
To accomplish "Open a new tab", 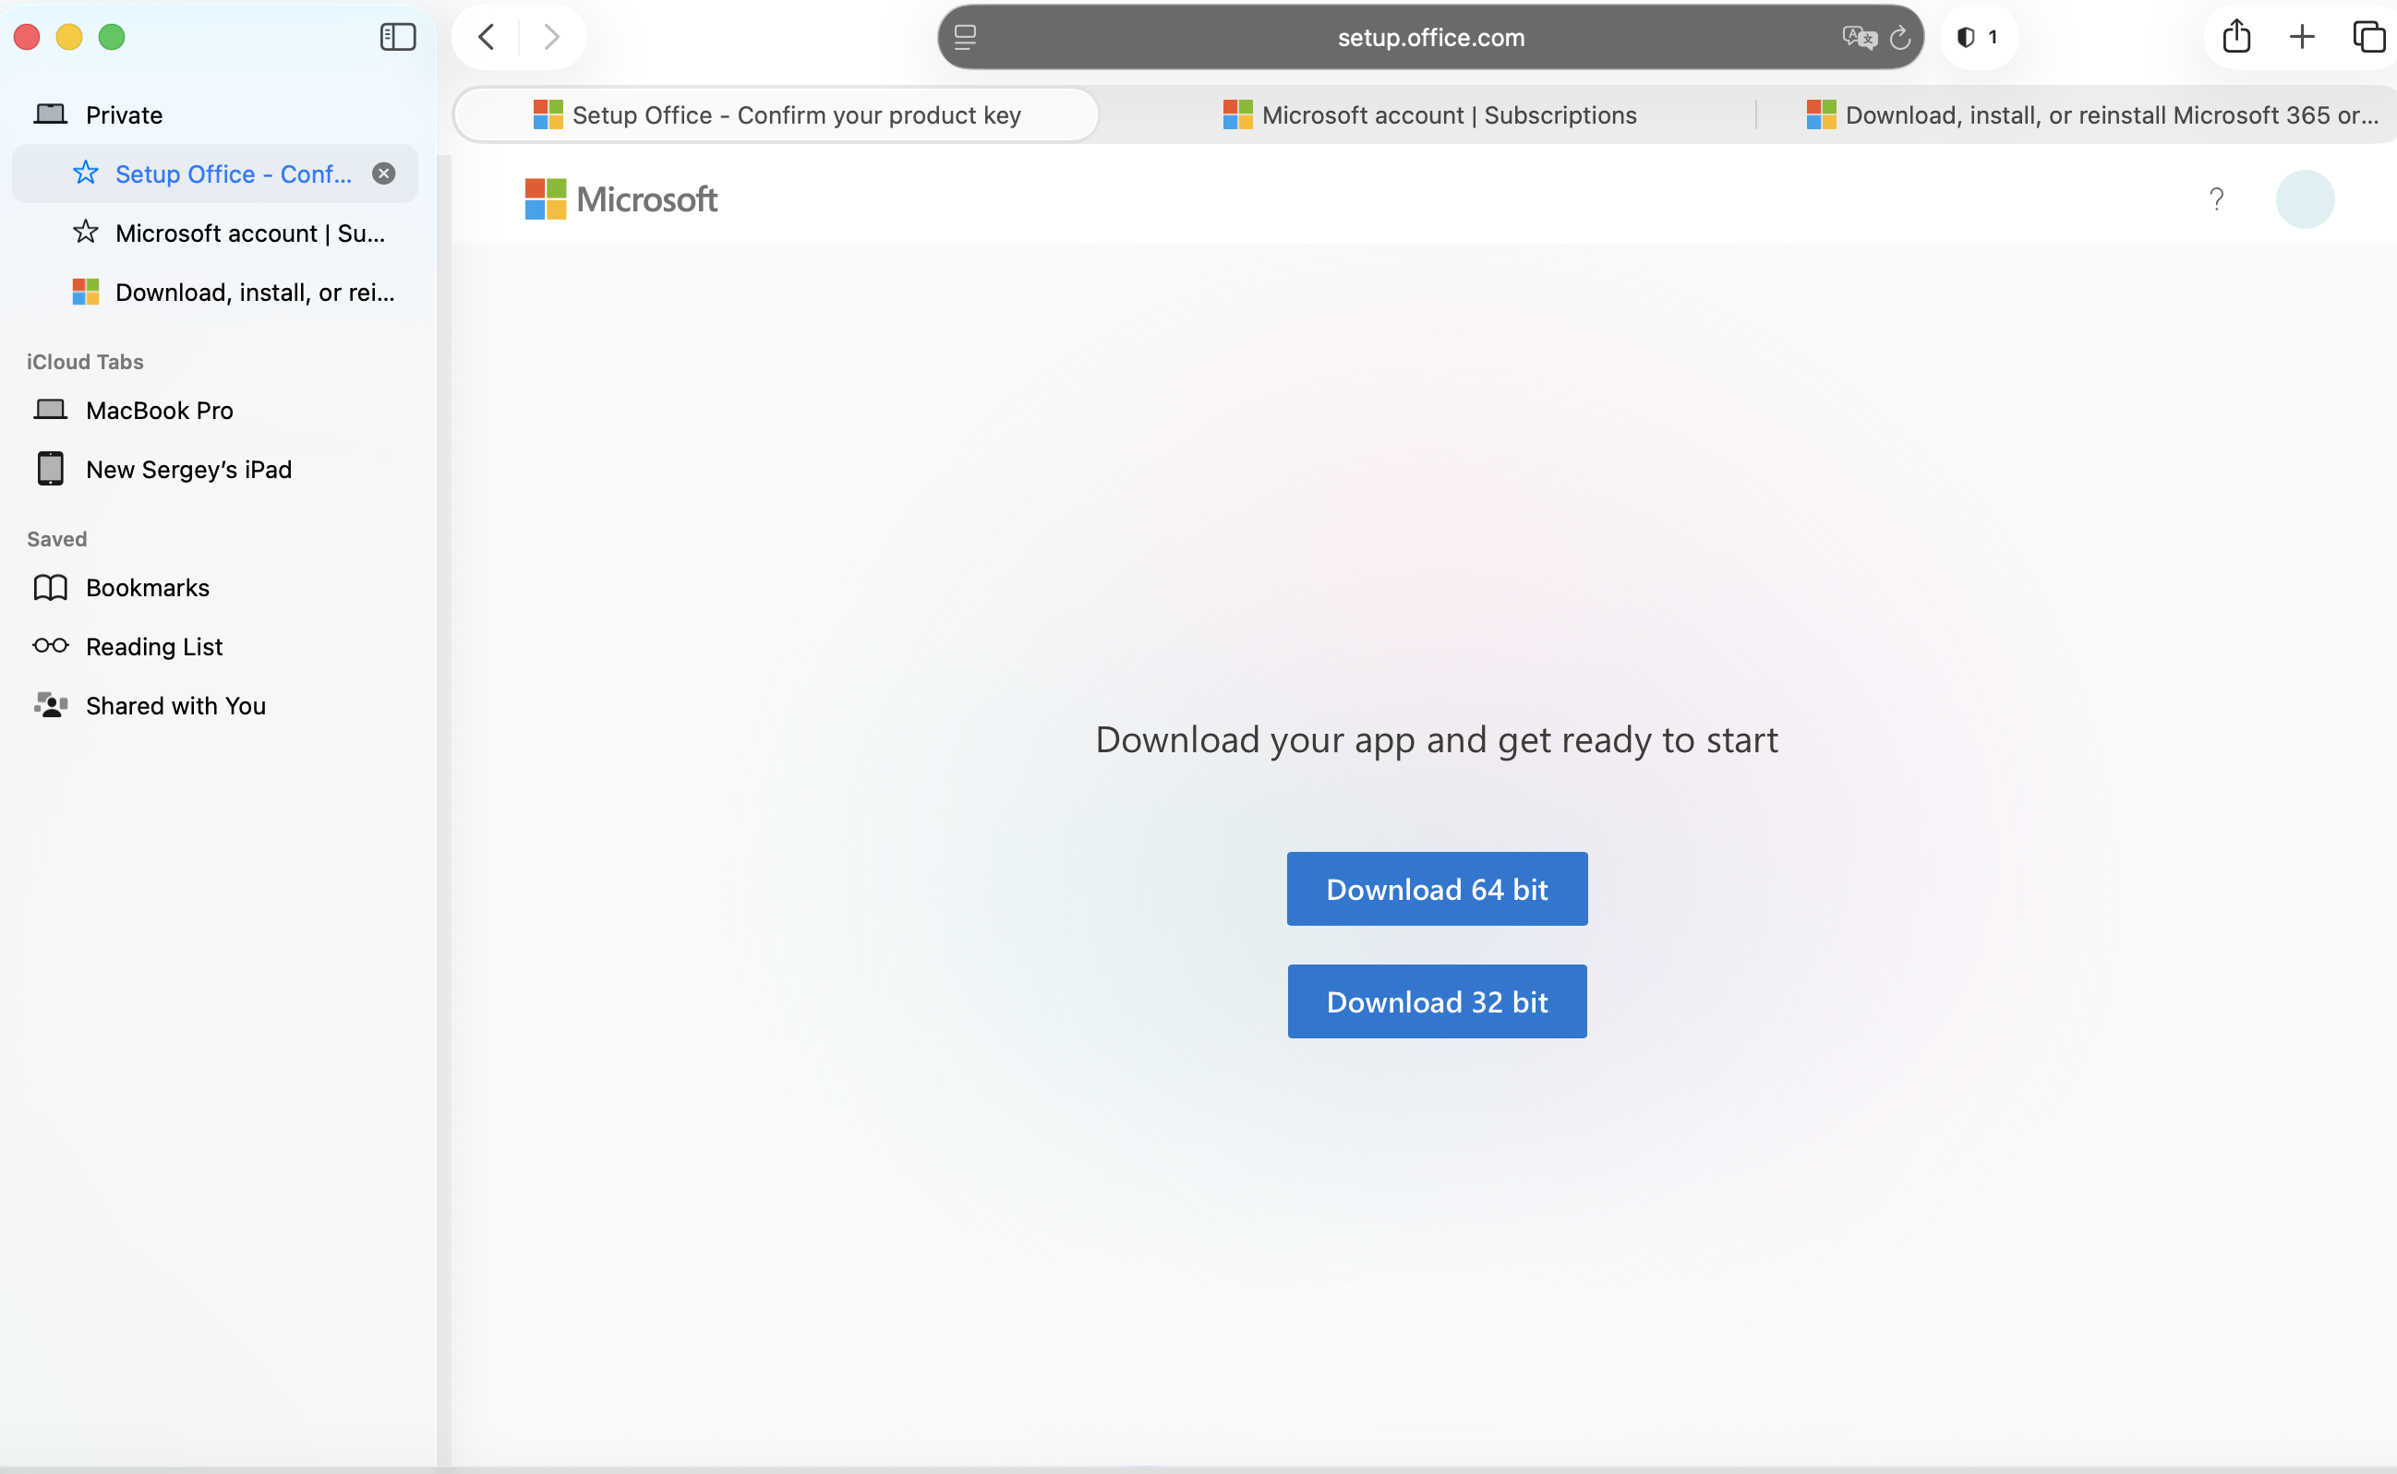I will 2301,37.
